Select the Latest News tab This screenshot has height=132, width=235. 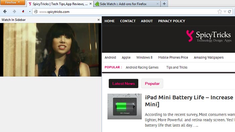click(x=124, y=83)
